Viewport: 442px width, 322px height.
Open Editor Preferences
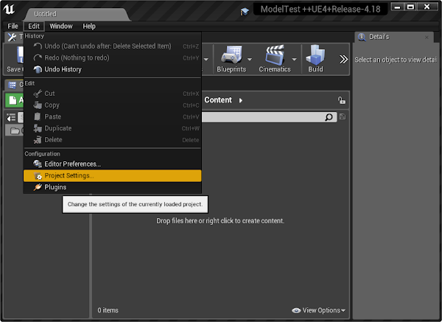pos(112,164)
